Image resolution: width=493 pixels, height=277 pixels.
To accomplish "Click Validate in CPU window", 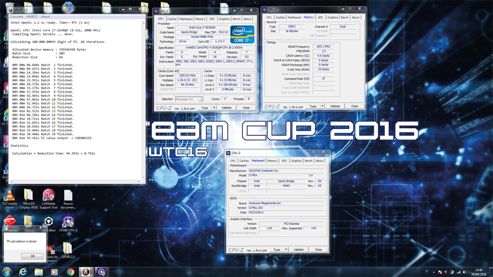I will click(x=226, y=108).
